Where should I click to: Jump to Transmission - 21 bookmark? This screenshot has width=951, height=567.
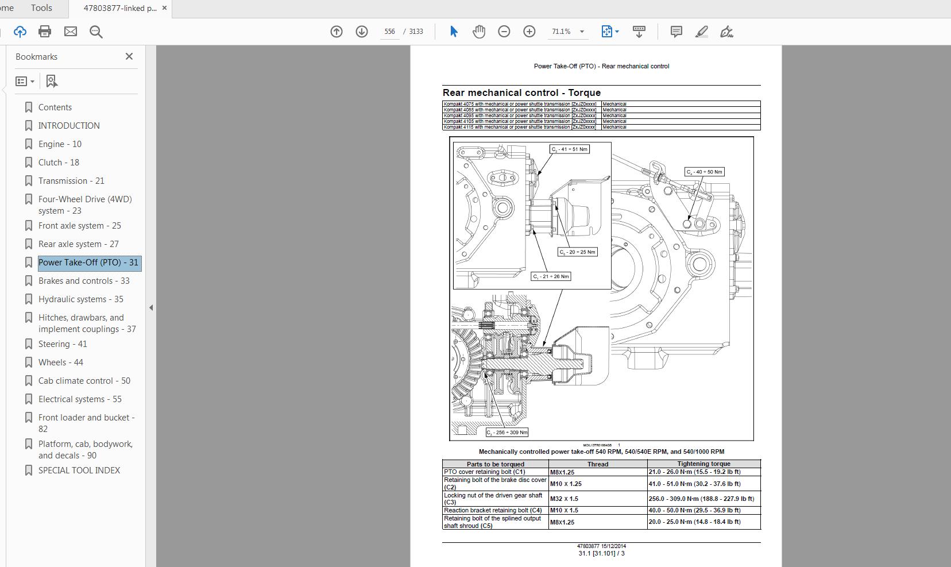pyautogui.click(x=71, y=181)
